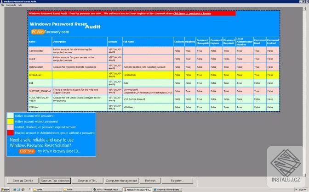This screenshot has height=192, width=309.
Task: Click the Password Blank column header
Action: (x=259, y=42)
